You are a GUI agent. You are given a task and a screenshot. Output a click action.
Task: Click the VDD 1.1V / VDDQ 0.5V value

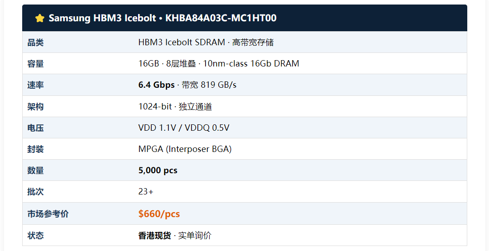(x=184, y=128)
